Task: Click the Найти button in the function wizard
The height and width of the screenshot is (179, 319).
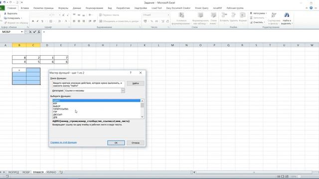Action: pyautogui.click(x=136, y=84)
